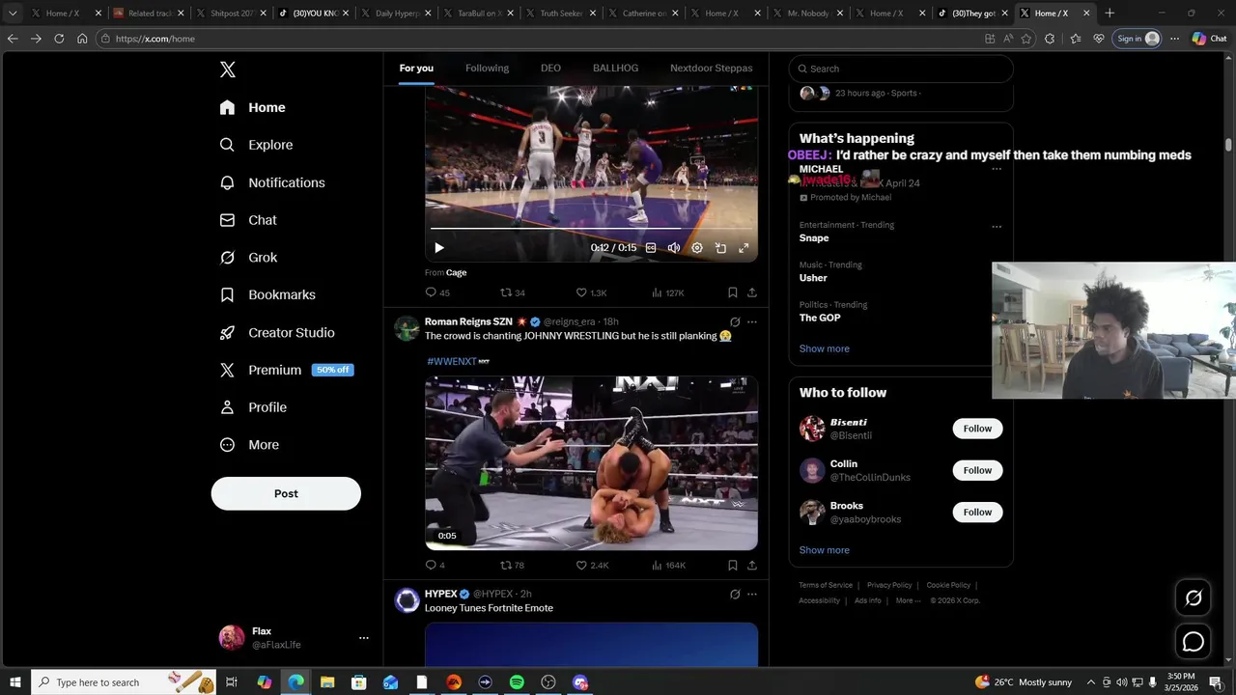Open the Snape trending topic

(x=814, y=238)
